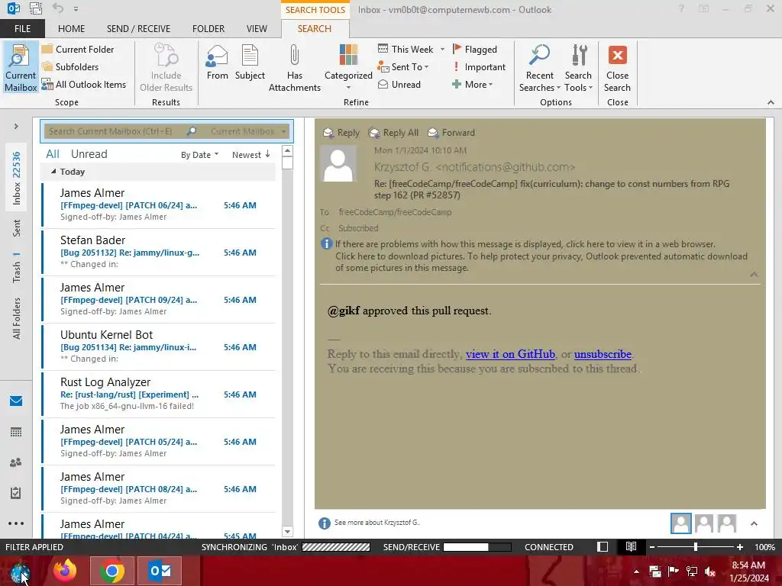The height and width of the screenshot is (586, 782).
Task: Refine search by From
Action: click(217, 63)
